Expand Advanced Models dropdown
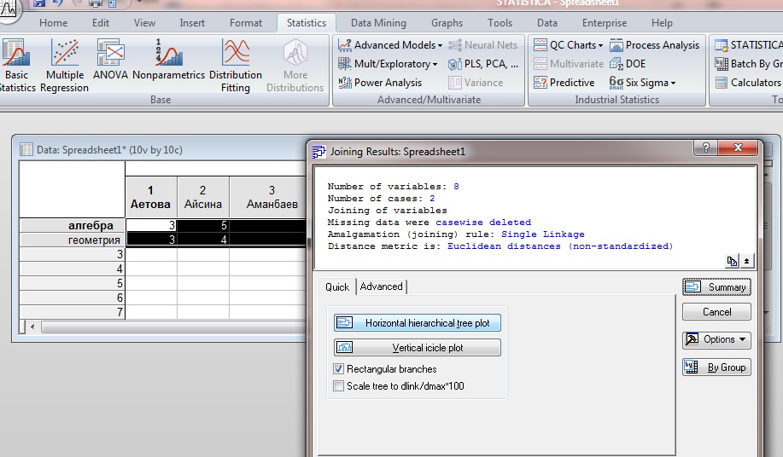The height and width of the screenshot is (457, 783). point(390,45)
